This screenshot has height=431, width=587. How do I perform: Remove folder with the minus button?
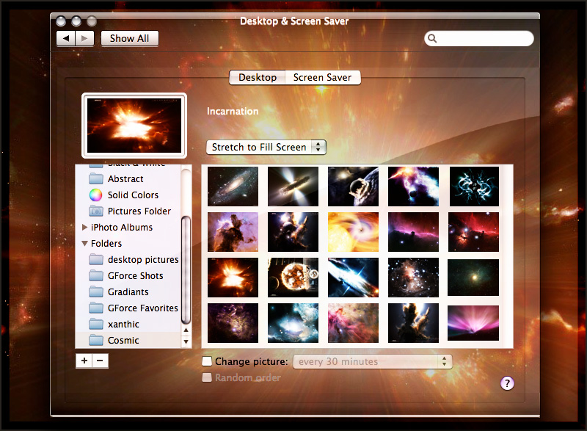[x=100, y=361]
